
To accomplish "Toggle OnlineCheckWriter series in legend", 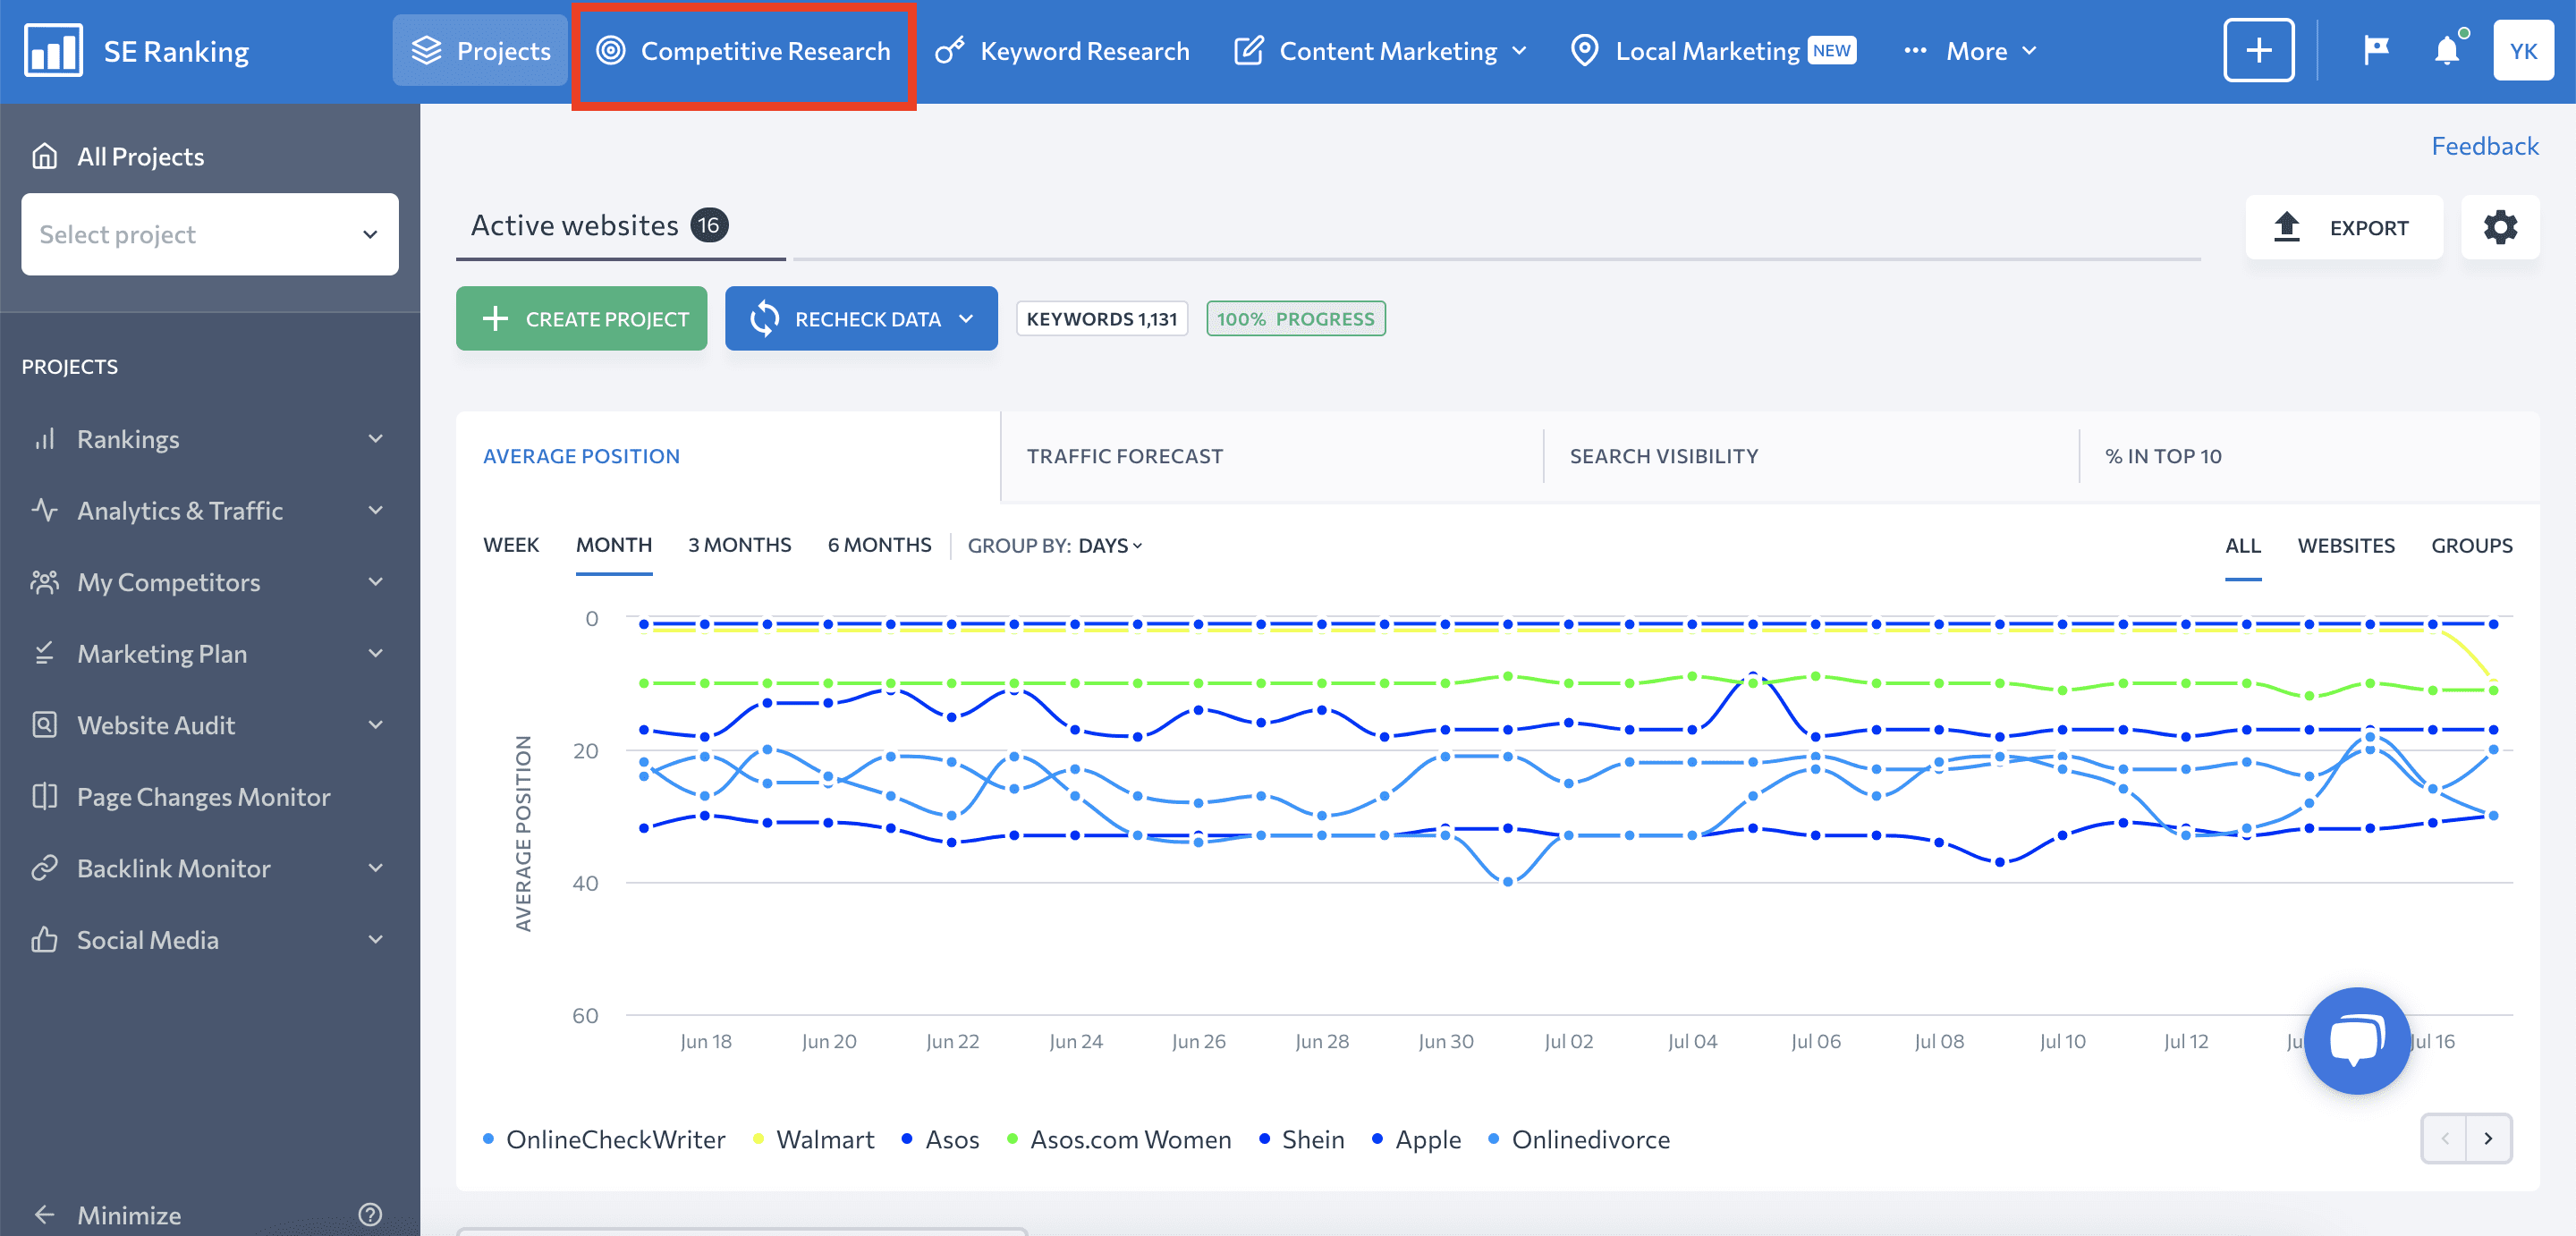I will (604, 1139).
